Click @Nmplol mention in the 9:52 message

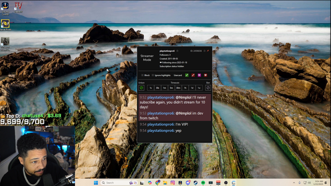click(x=184, y=98)
